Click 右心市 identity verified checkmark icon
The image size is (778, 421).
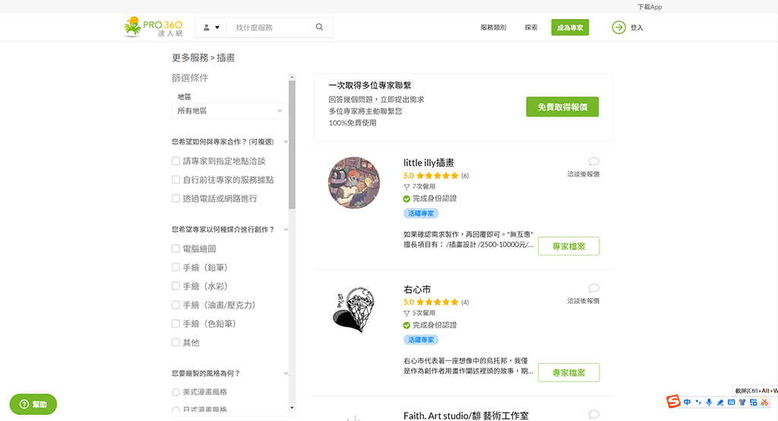coord(406,325)
